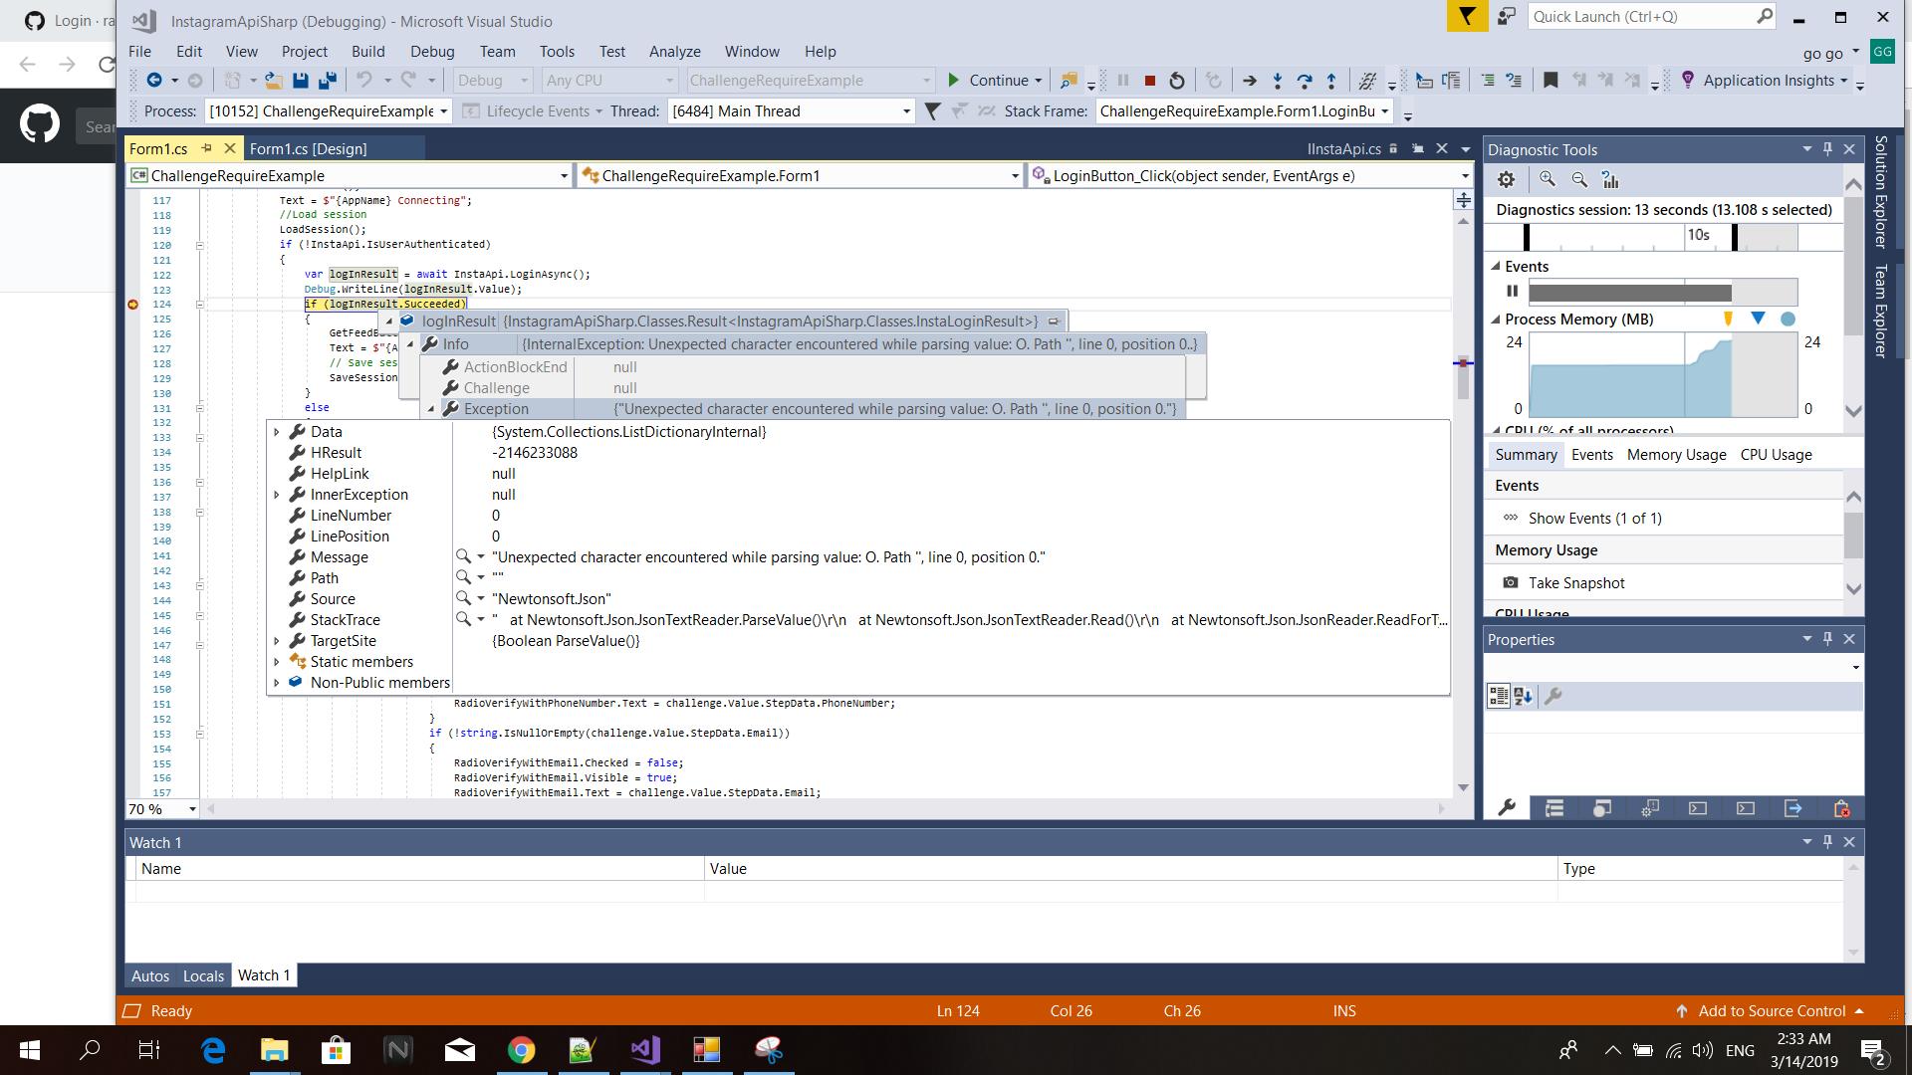Restart the debugging session icon
Viewport: 1912px width, 1075px height.
tap(1177, 80)
